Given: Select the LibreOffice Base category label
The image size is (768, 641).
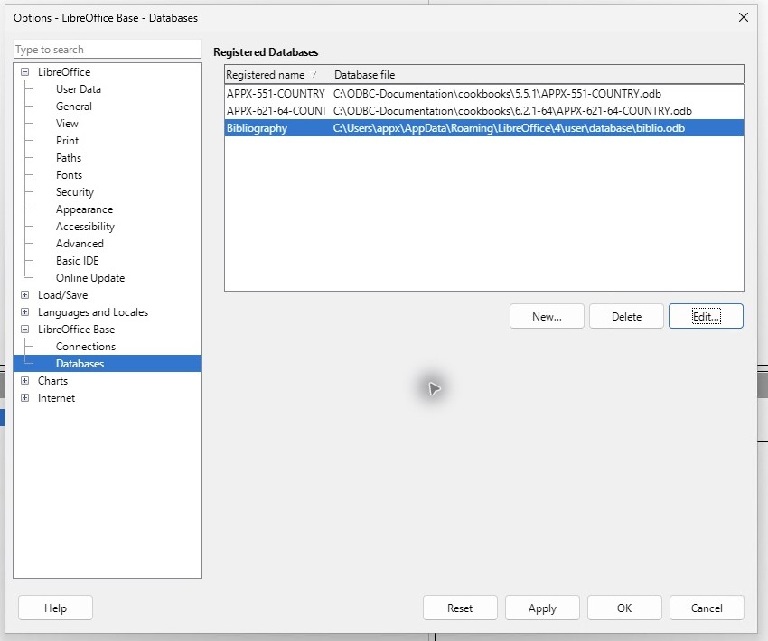Looking at the screenshot, I should [x=77, y=330].
